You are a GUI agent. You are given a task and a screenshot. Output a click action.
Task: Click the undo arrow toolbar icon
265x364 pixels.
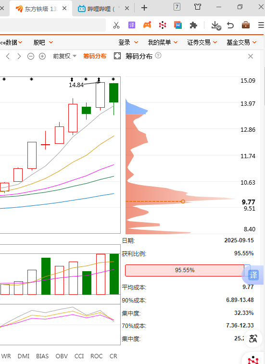[x=230, y=25]
